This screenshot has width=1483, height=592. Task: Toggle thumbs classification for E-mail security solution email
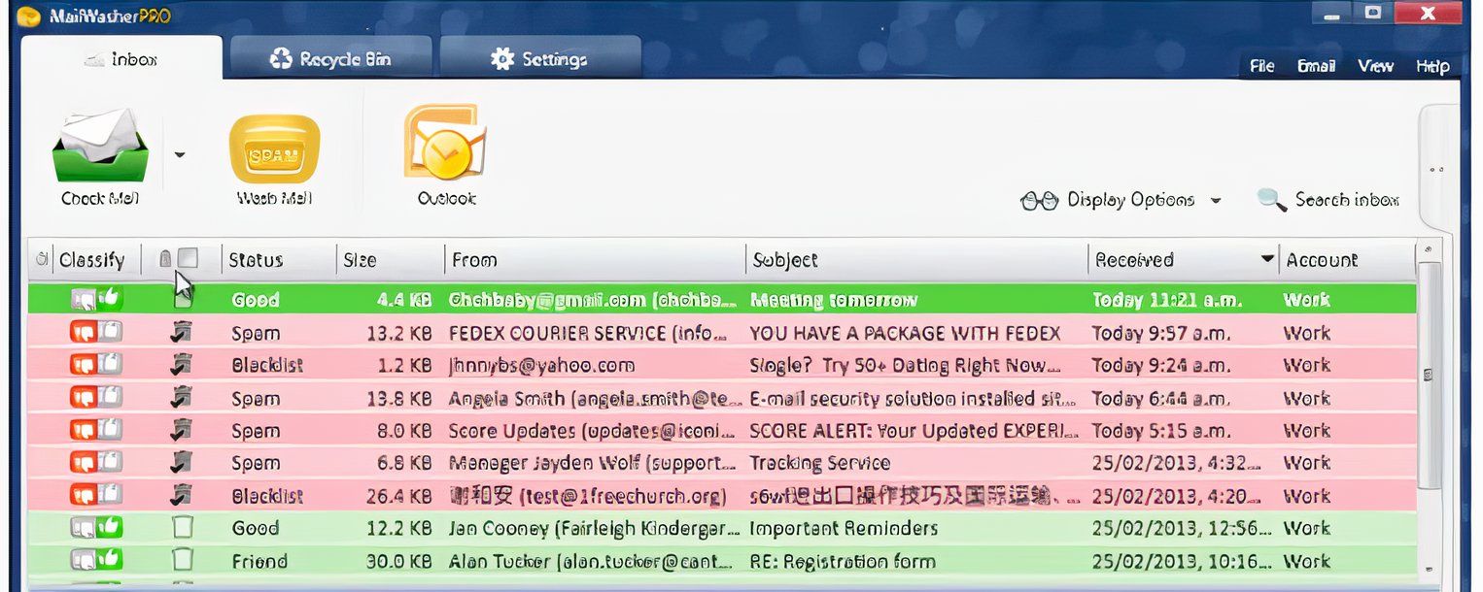(96, 398)
